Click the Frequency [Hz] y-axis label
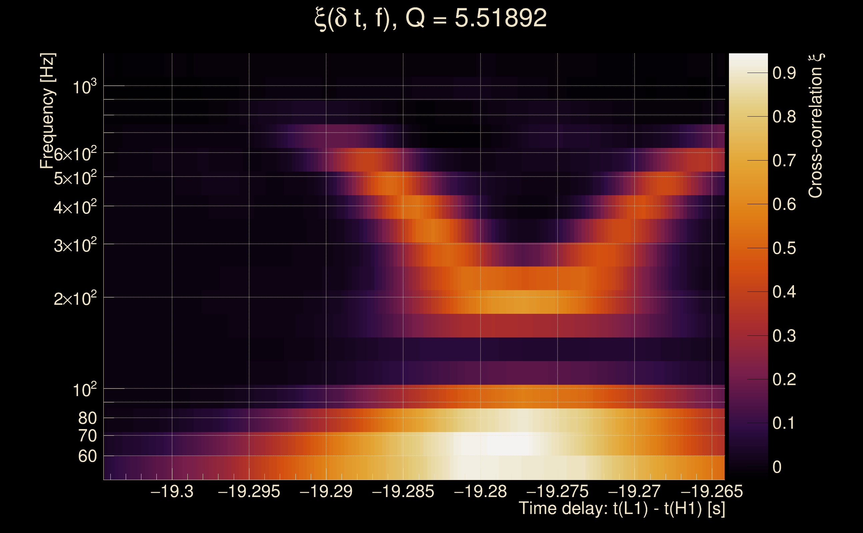Screen dimensions: 863x533 click(x=48, y=111)
